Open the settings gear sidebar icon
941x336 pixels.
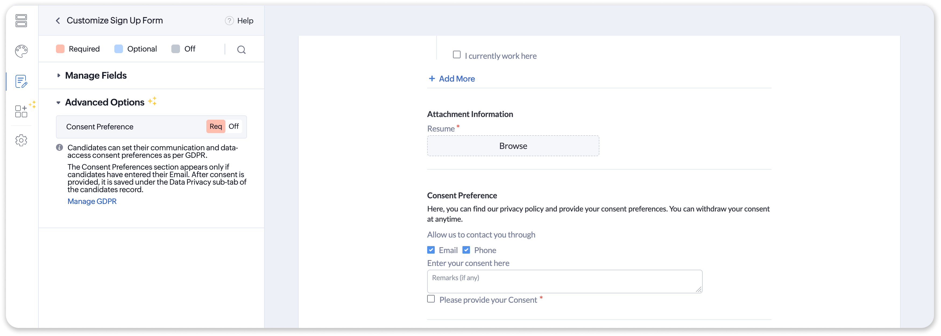click(x=21, y=140)
